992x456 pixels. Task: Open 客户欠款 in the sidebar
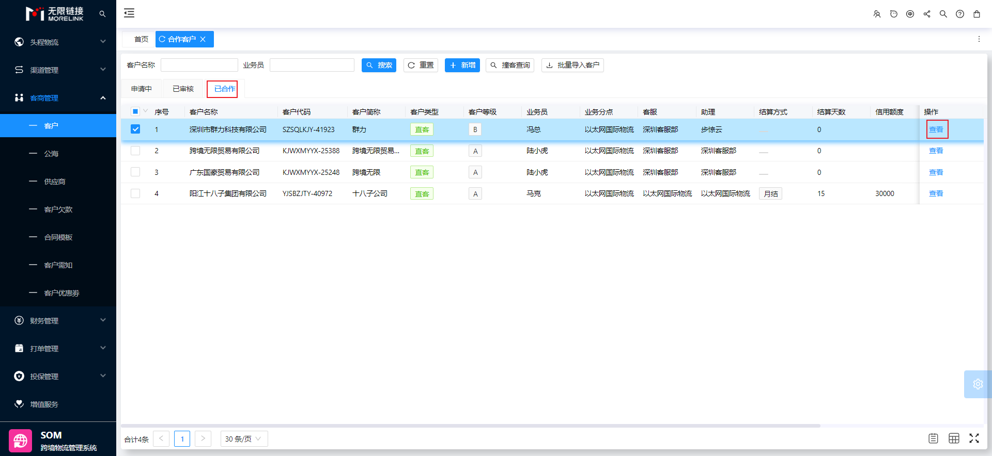click(x=58, y=209)
